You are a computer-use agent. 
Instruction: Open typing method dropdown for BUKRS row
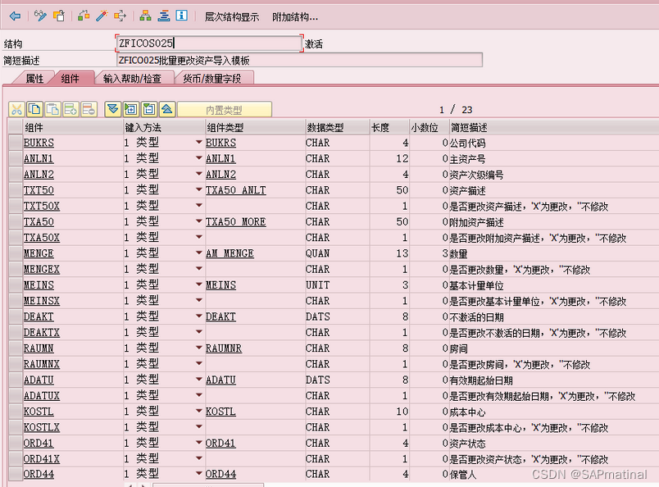tap(199, 143)
